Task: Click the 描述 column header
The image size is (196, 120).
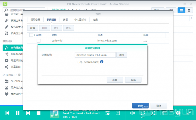Action: pyautogui.click(x=119, y=35)
